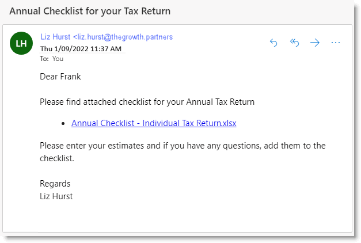Click the Thu 1/09/2022 11:37 AM timestamp
The image size is (361, 243).
pos(80,48)
